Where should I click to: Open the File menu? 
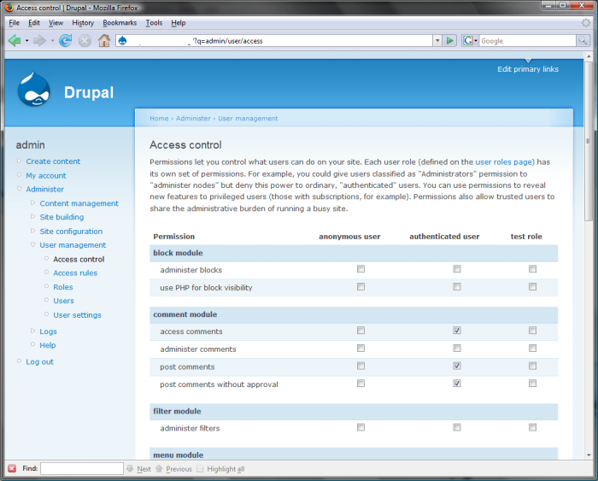point(15,23)
